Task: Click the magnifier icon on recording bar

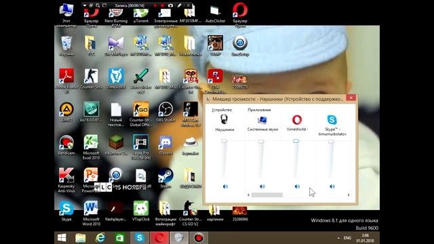Action: (98, 5)
